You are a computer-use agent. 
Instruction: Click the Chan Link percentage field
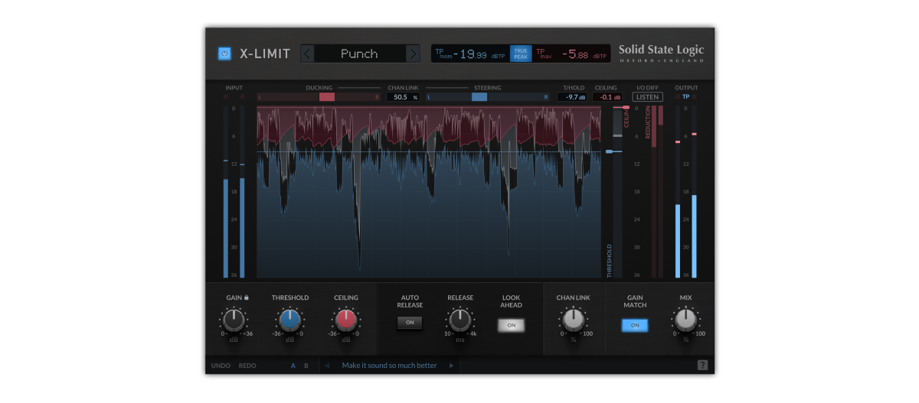tap(404, 97)
